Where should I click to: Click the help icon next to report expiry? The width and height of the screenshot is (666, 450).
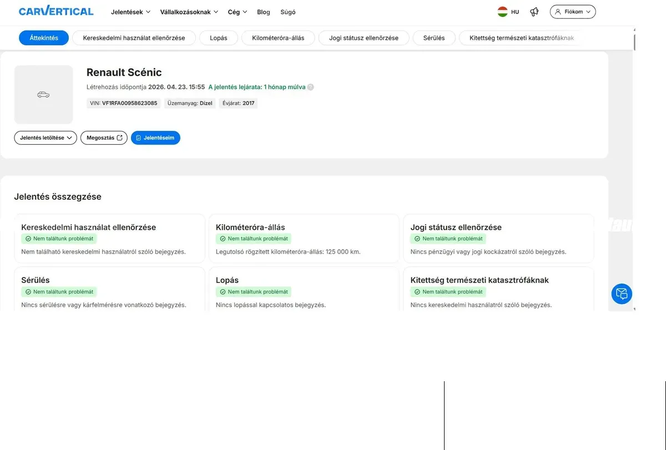click(x=311, y=87)
